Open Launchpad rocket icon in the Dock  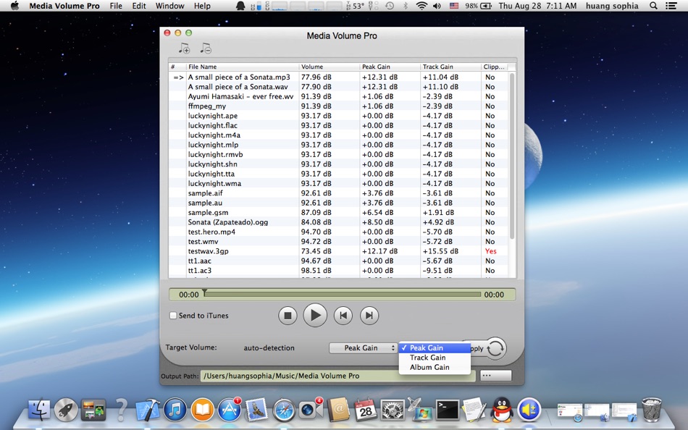(66, 410)
